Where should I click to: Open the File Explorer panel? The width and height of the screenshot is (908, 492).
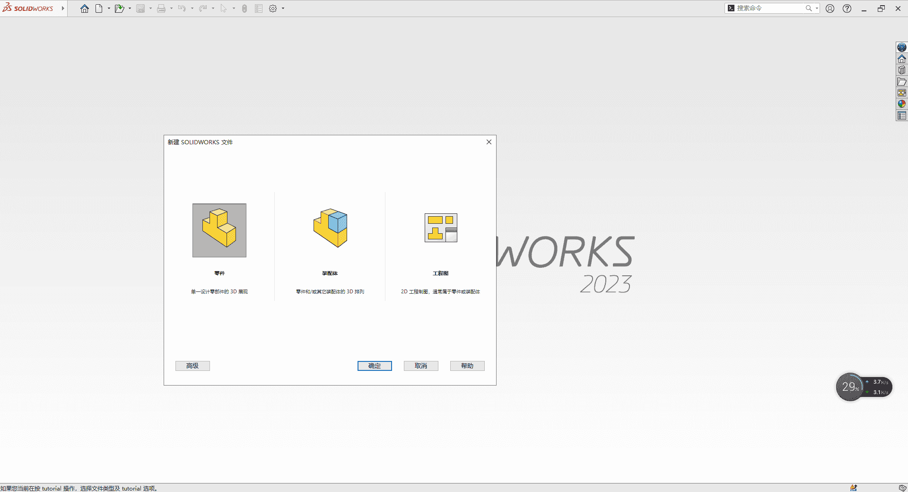click(902, 81)
